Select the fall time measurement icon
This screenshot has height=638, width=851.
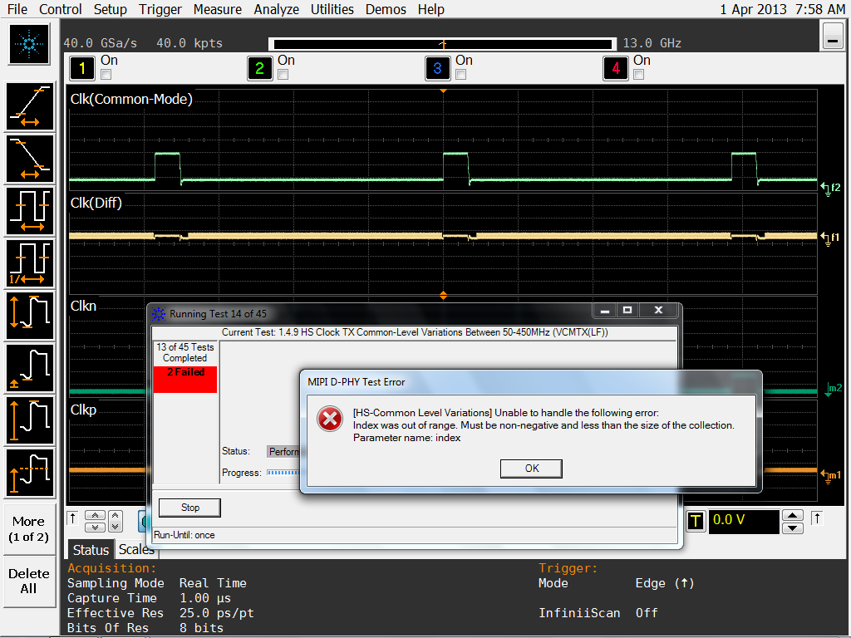(x=30, y=158)
